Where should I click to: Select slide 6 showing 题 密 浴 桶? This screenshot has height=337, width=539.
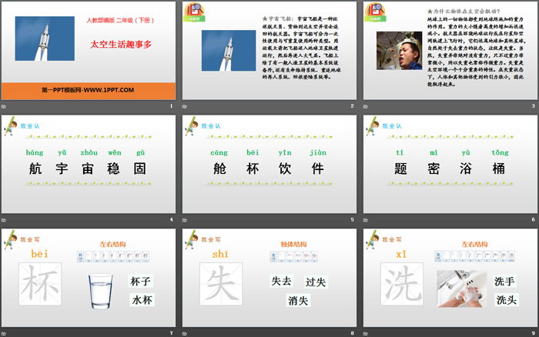pos(450,164)
